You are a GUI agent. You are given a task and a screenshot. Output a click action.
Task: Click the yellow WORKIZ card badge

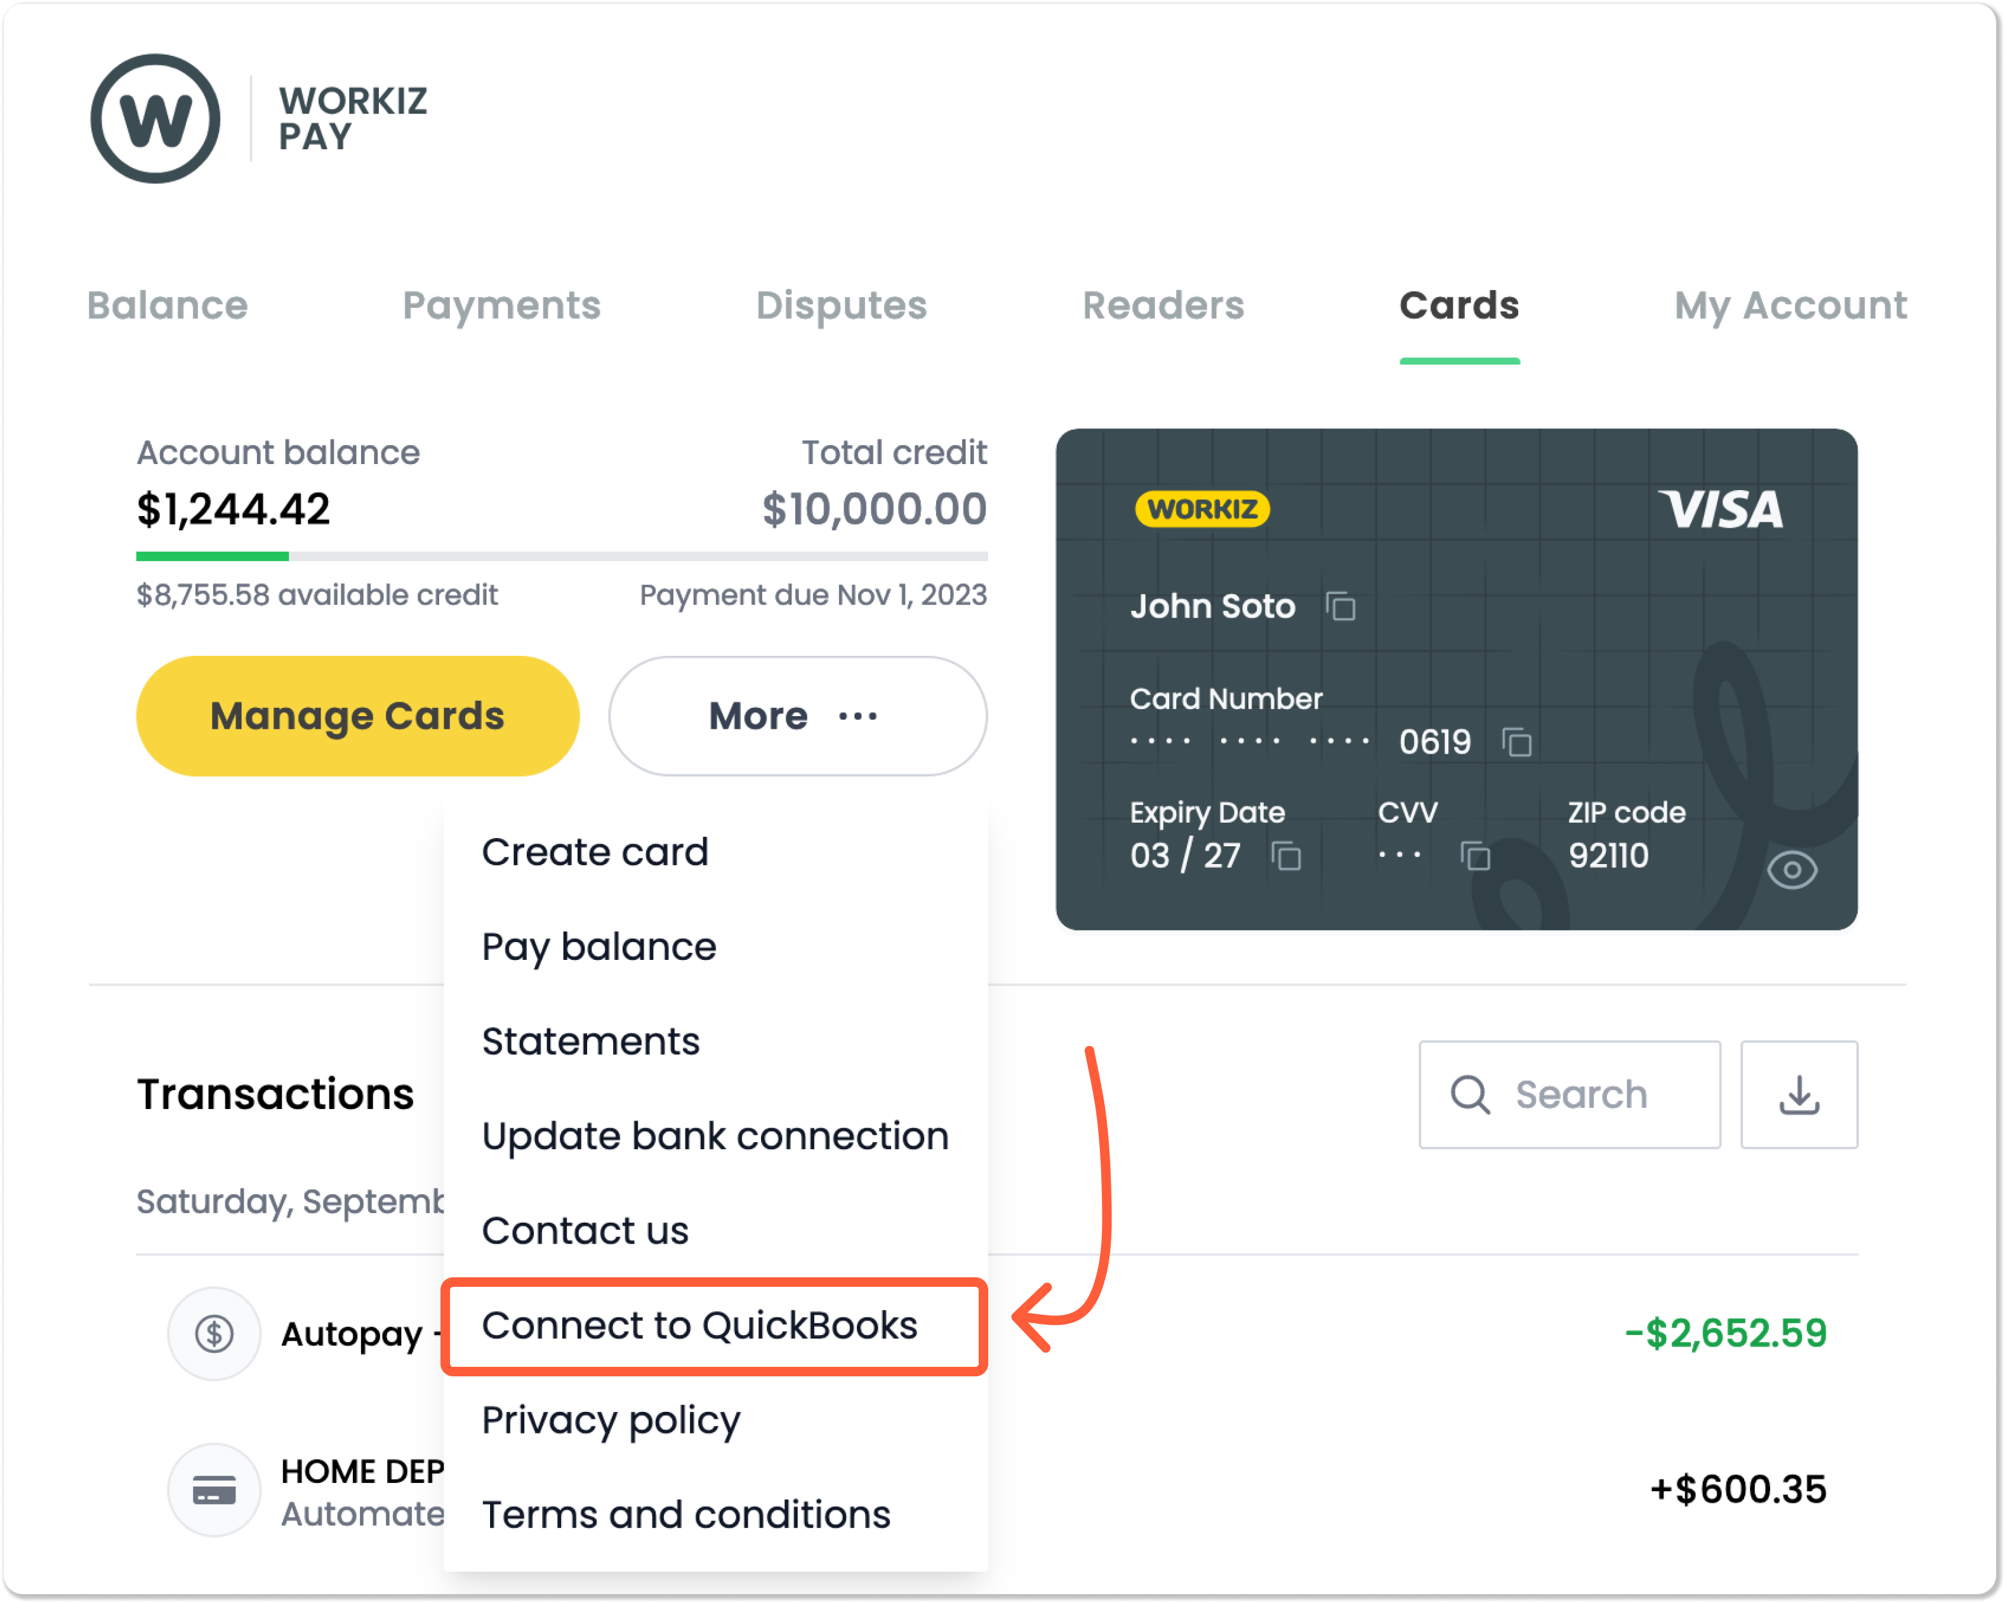click(1201, 509)
